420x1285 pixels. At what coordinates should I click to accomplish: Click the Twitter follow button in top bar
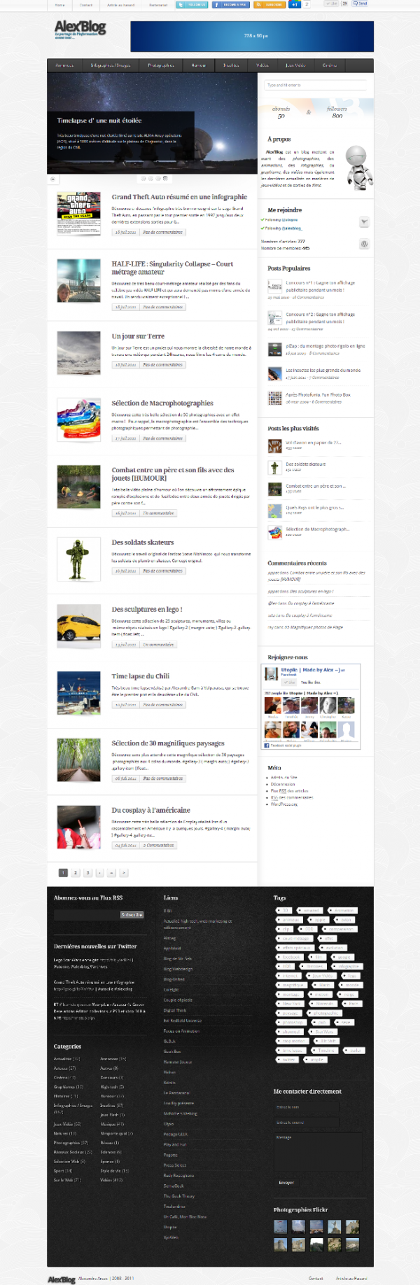(x=191, y=4)
